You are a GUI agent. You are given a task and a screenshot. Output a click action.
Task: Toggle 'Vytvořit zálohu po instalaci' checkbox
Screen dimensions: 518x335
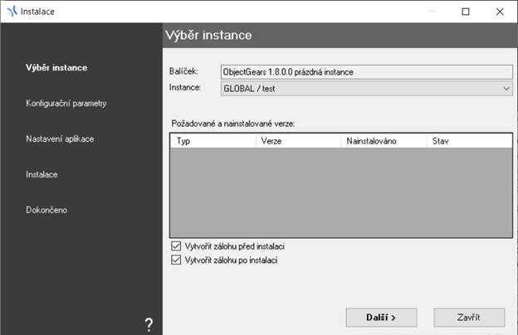pyautogui.click(x=175, y=260)
